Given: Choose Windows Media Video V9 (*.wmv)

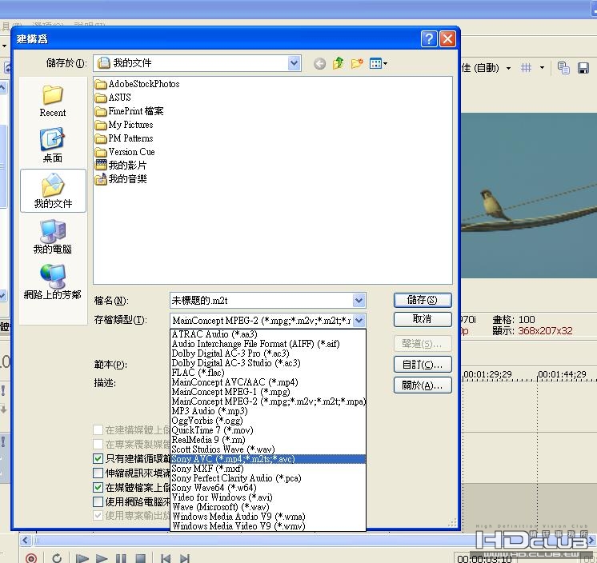Looking at the screenshot, I should click(268, 526).
